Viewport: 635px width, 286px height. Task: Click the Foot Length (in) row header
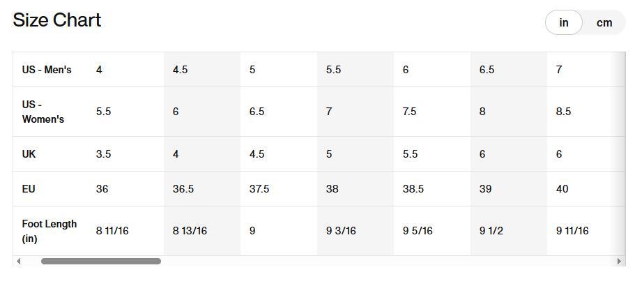tap(49, 231)
